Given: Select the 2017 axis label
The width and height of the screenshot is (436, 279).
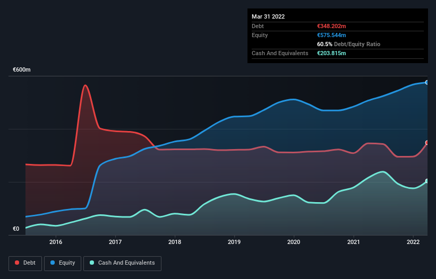Looking at the screenshot, I should tap(115, 242).
